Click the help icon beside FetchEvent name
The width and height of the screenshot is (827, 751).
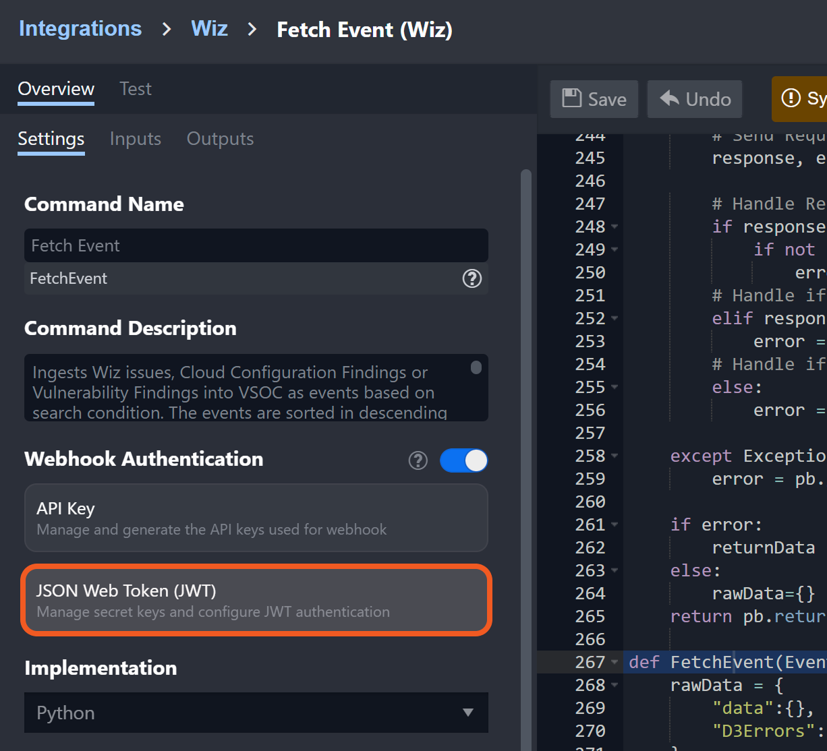tap(472, 278)
